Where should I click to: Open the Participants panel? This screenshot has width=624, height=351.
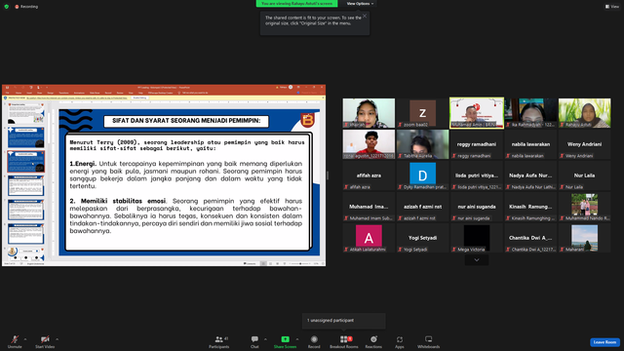tap(218, 341)
